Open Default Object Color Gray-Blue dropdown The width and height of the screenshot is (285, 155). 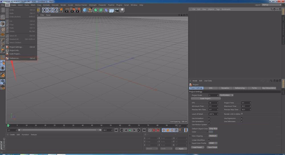tap(213, 129)
